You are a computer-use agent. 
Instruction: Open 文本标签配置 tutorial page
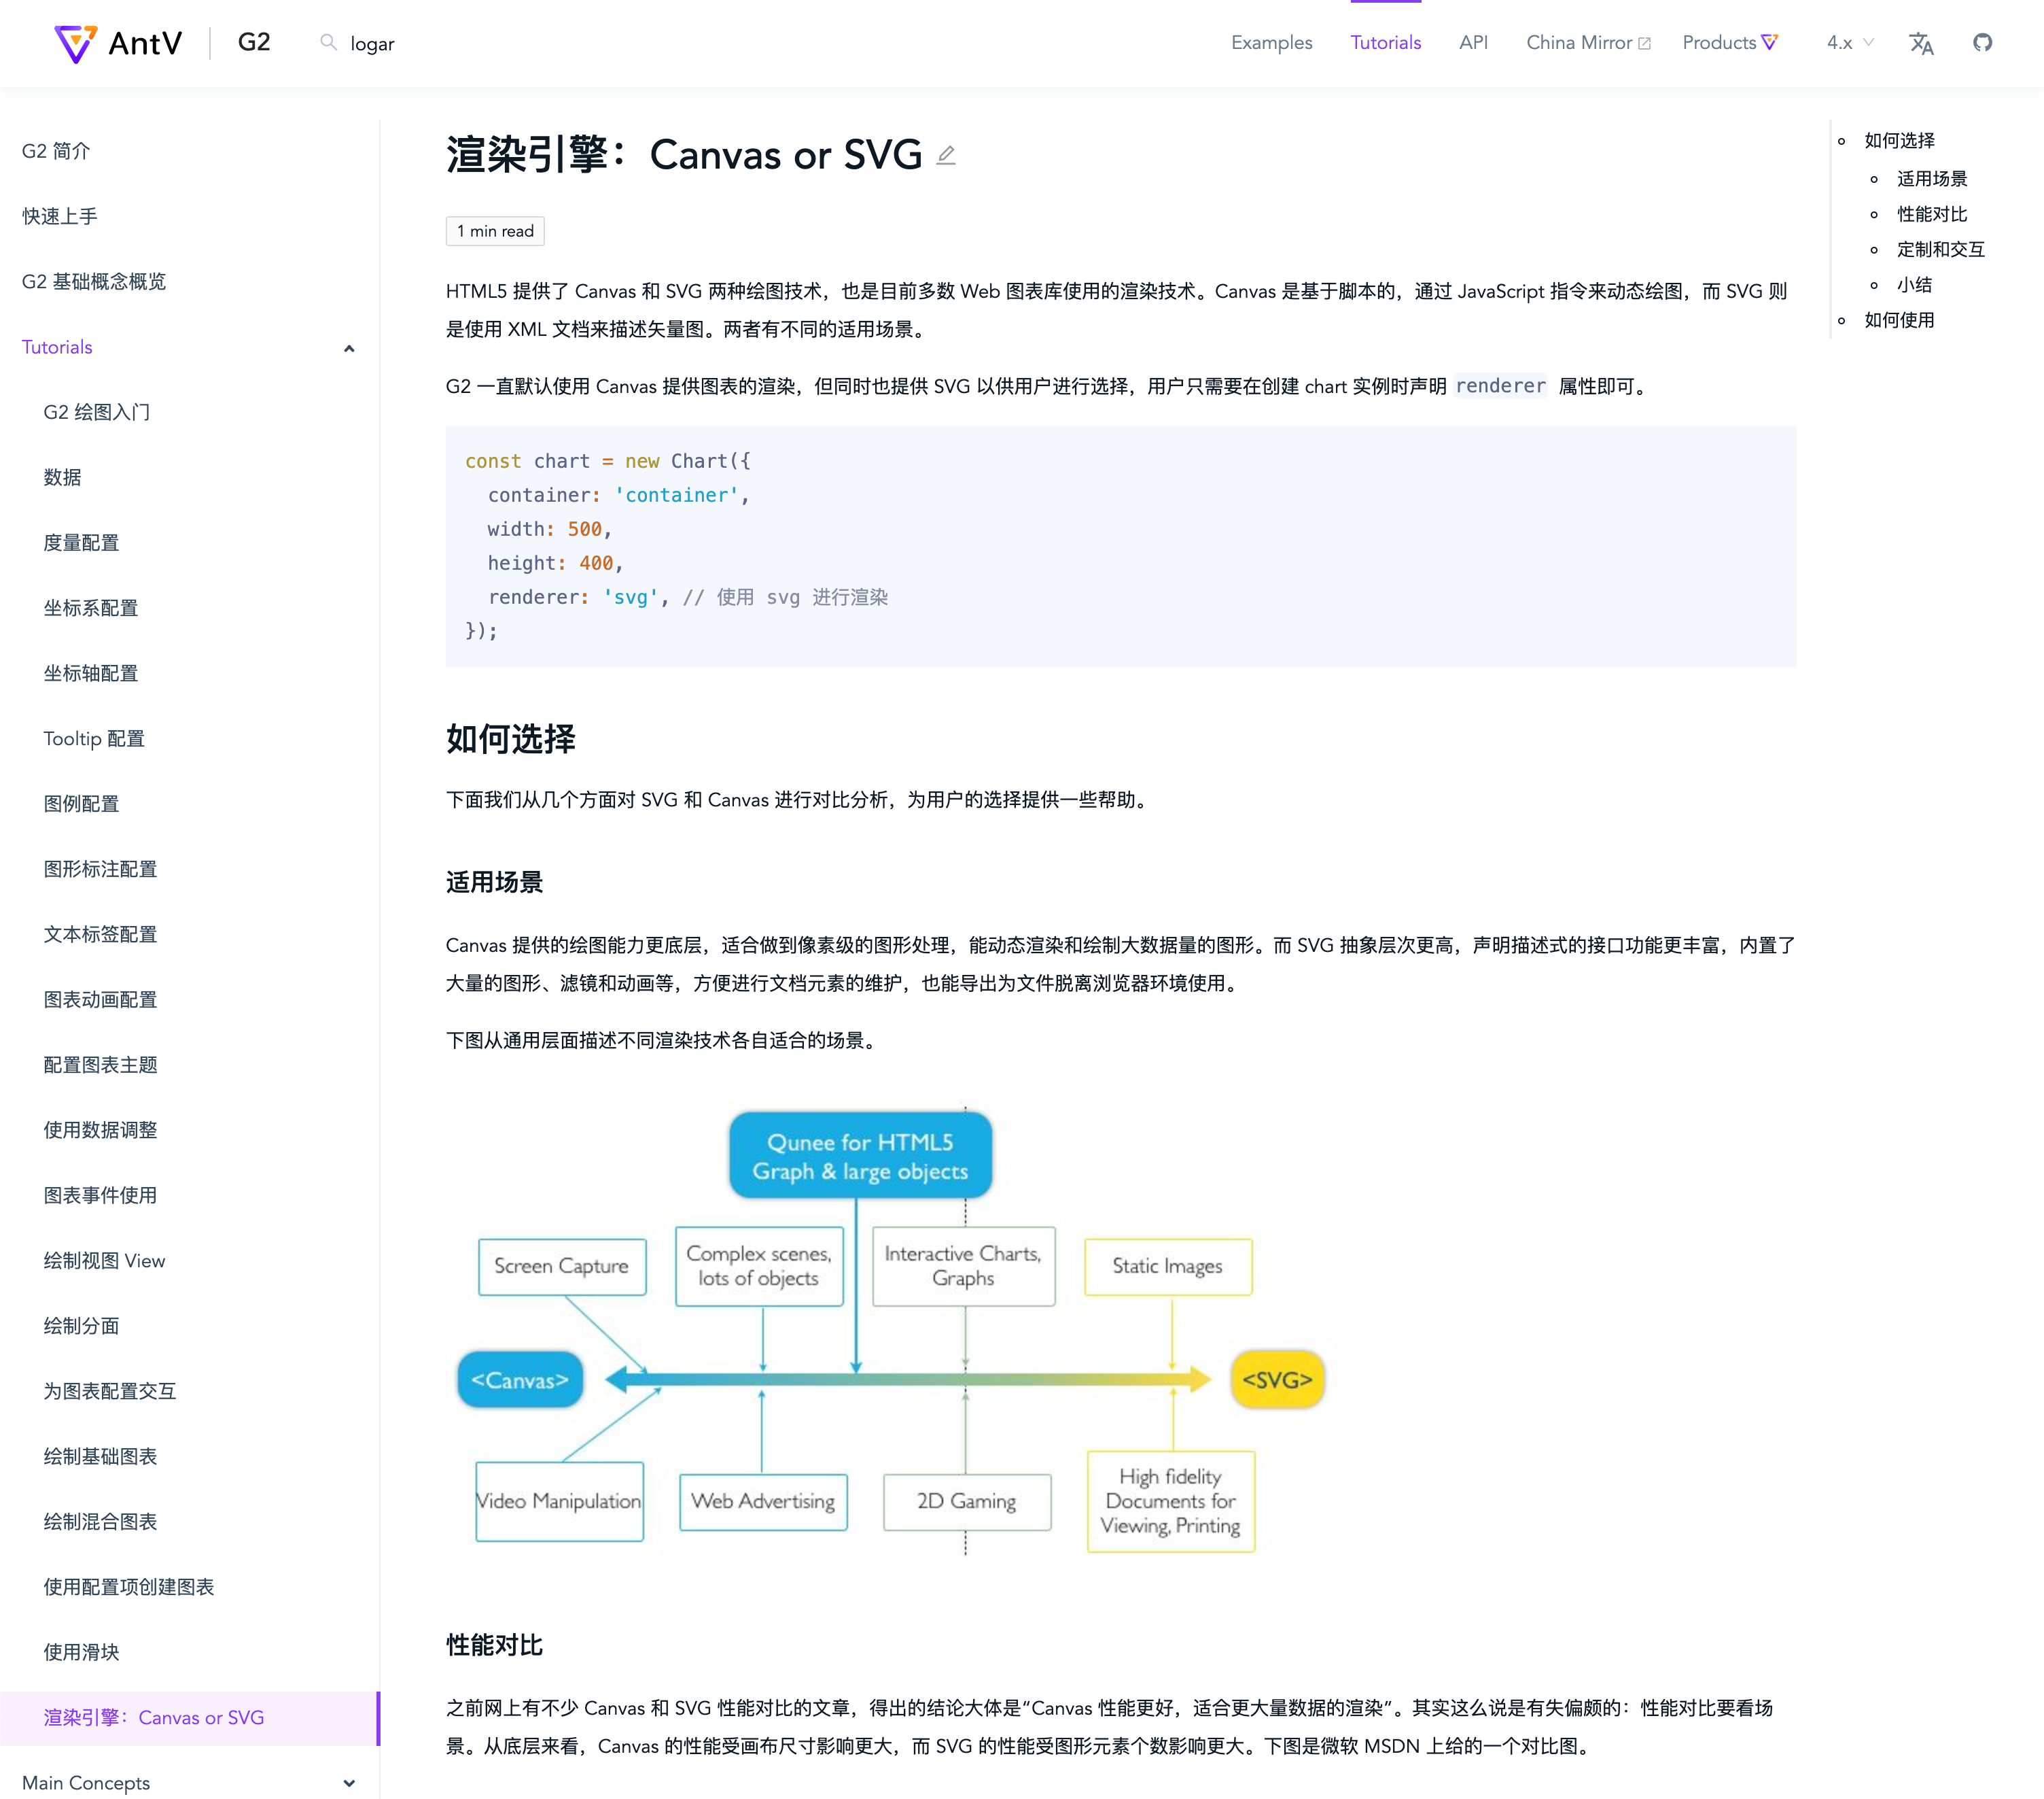click(x=100, y=935)
